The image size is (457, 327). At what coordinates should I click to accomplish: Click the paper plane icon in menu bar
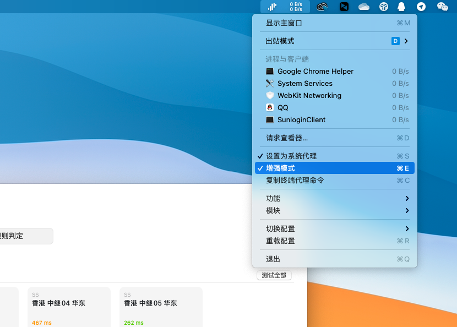pyautogui.click(x=421, y=7)
